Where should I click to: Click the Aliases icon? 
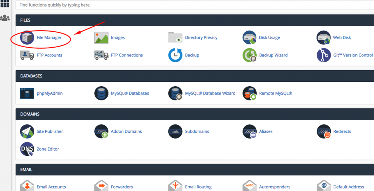[x=249, y=131]
